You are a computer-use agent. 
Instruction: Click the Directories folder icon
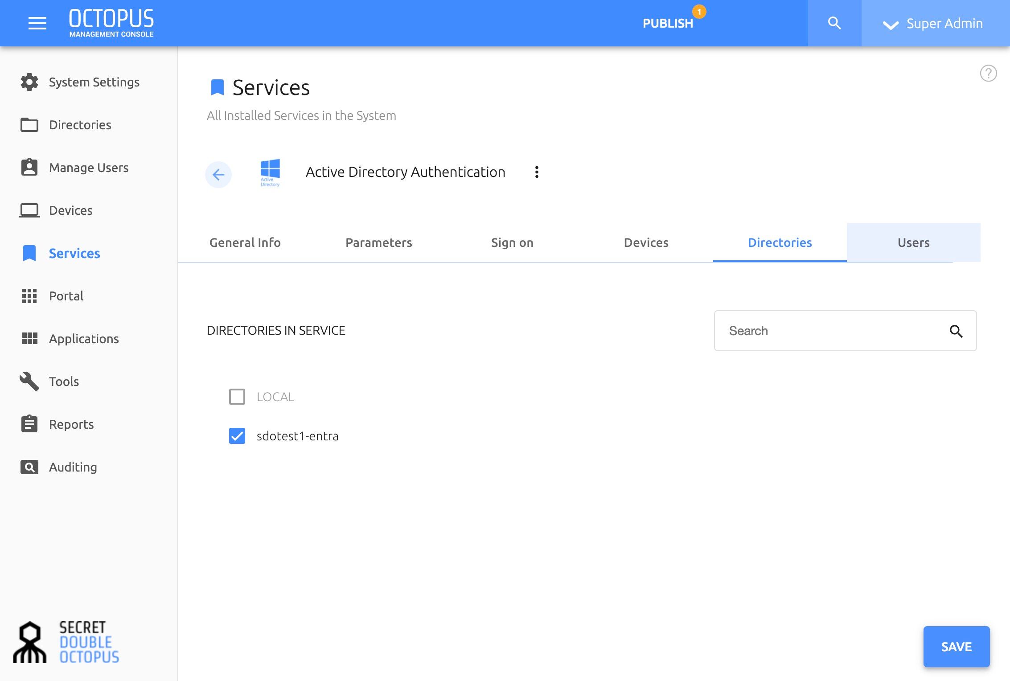coord(29,125)
